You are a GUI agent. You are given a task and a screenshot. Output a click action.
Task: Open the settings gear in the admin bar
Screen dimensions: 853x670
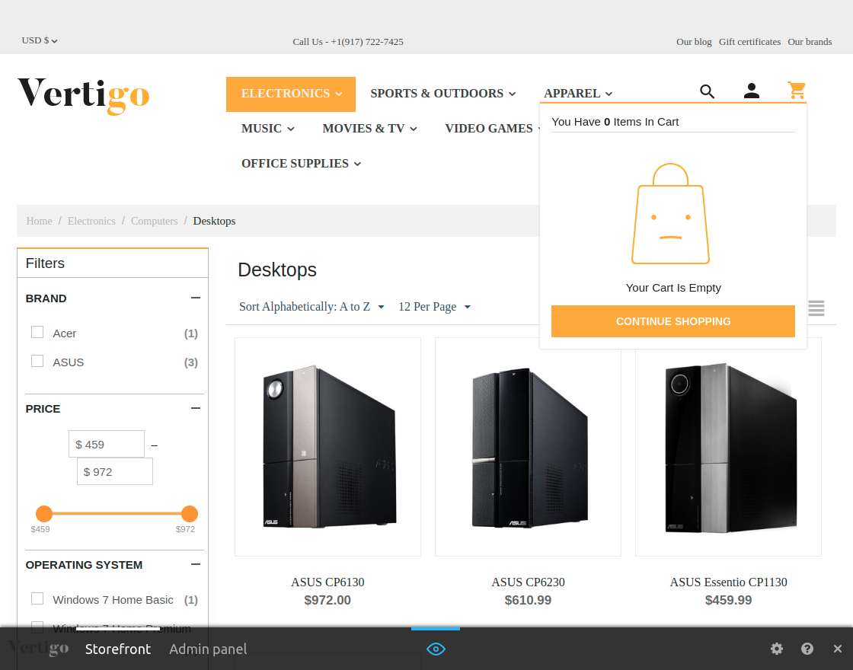click(x=776, y=649)
